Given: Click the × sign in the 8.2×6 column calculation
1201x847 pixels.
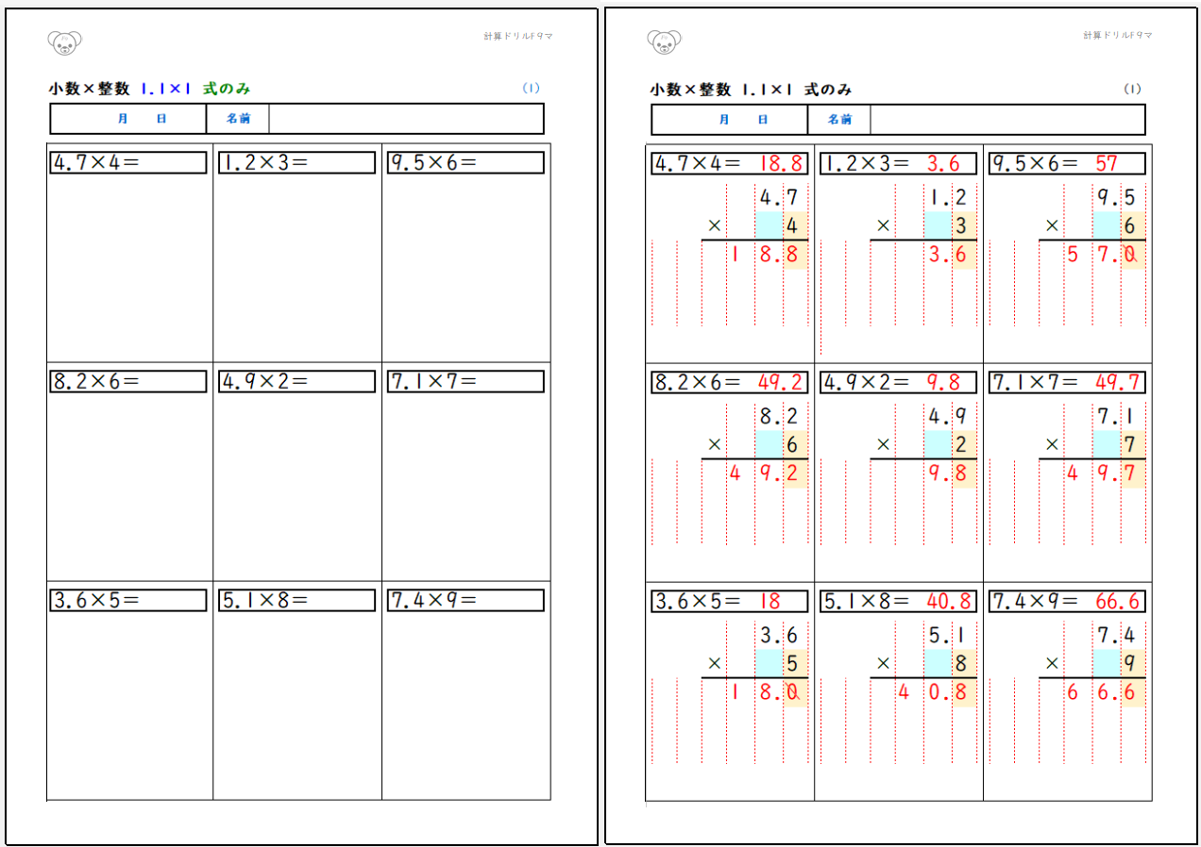Looking at the screenshot, I should (x=714, y=444).
